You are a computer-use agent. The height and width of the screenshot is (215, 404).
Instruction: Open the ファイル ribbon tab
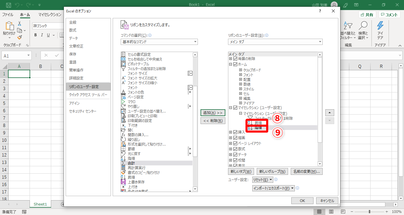point(8,14)
